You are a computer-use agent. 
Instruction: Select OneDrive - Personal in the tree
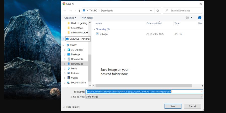pyautogui.click(x=80, y=39)
